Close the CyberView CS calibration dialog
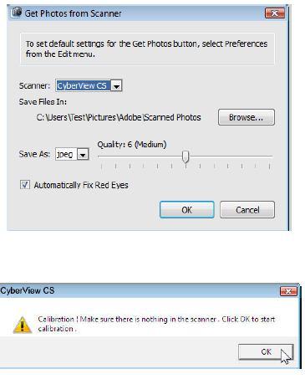This screenshot has width=305, height=379. coord(288,291)
